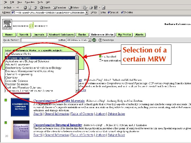Switch to the Journals tab
The image size is (191, 143).
(39, 35)
